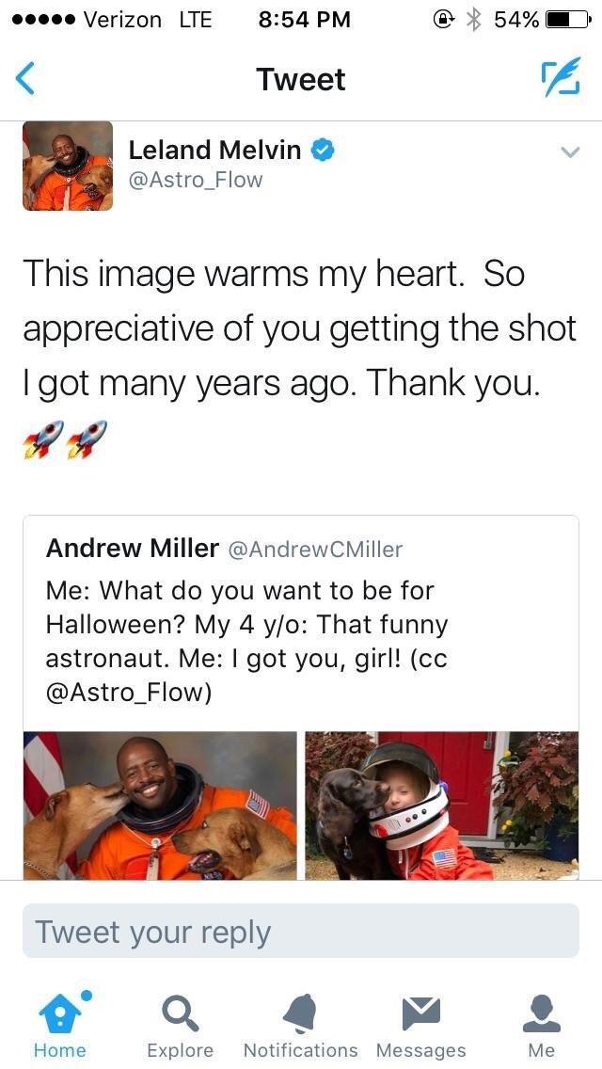Open the Home tab house icon

[61, 1012]
